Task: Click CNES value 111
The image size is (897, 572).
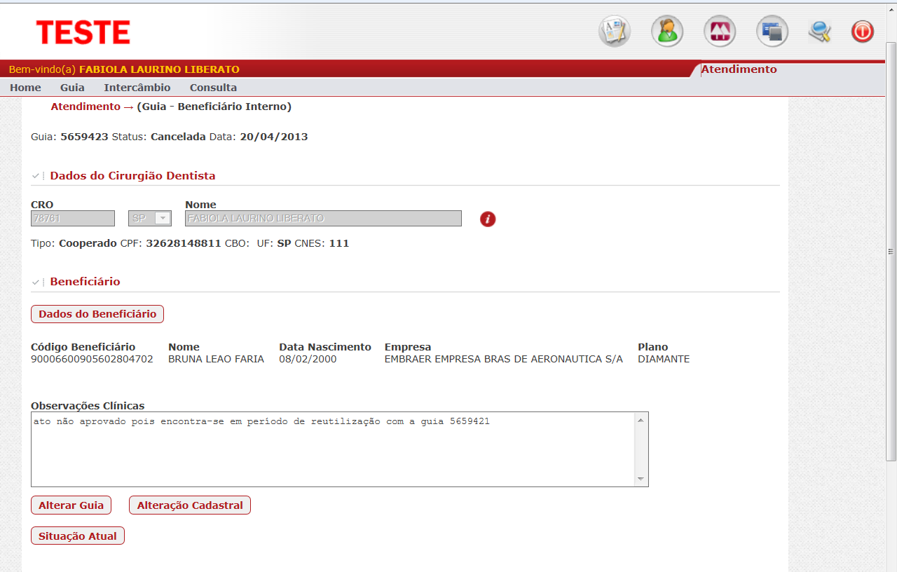Action: (339, 244)
